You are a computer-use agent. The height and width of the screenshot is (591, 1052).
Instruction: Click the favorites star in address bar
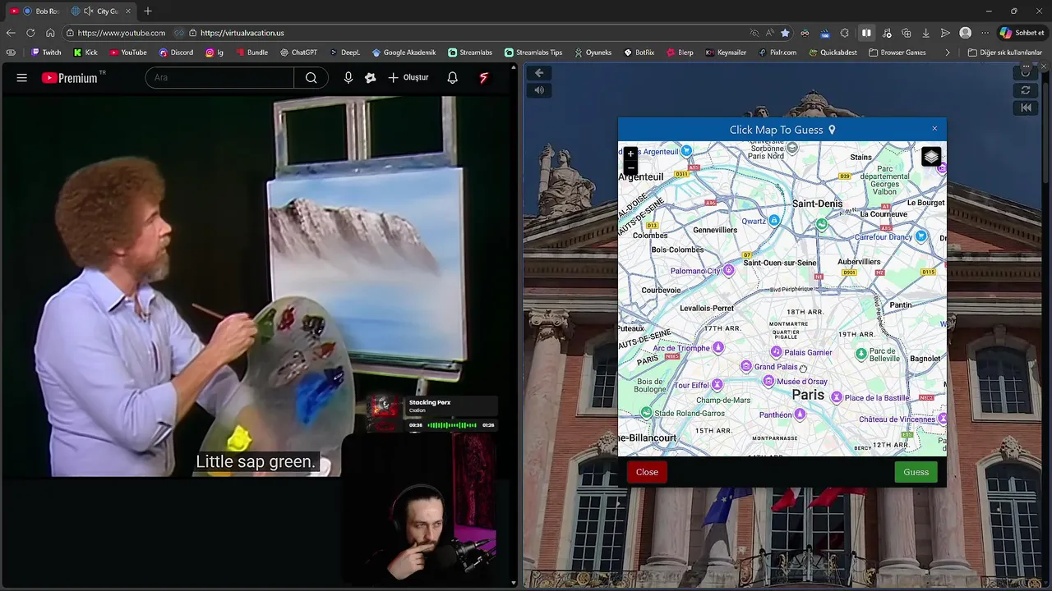pyautogui.click(x=785, y=33)
